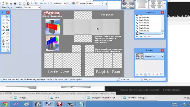The height and width of the screenshot is (107, 190).
Task: Select the Line/Curve tool
Action: [7, 44]
